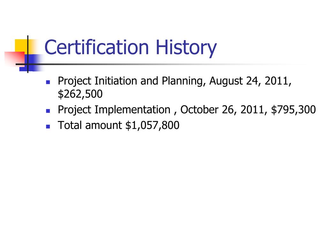
Task: Click the vertical black line of crosshair
Action: [28, 54]
